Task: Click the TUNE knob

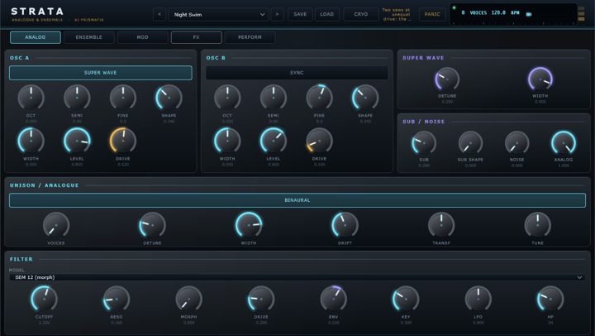Action: click(538, 225)
